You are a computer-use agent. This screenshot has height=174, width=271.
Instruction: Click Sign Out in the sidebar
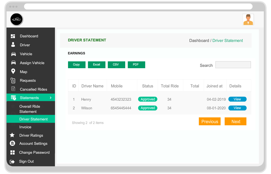click(x=27, y=161)
